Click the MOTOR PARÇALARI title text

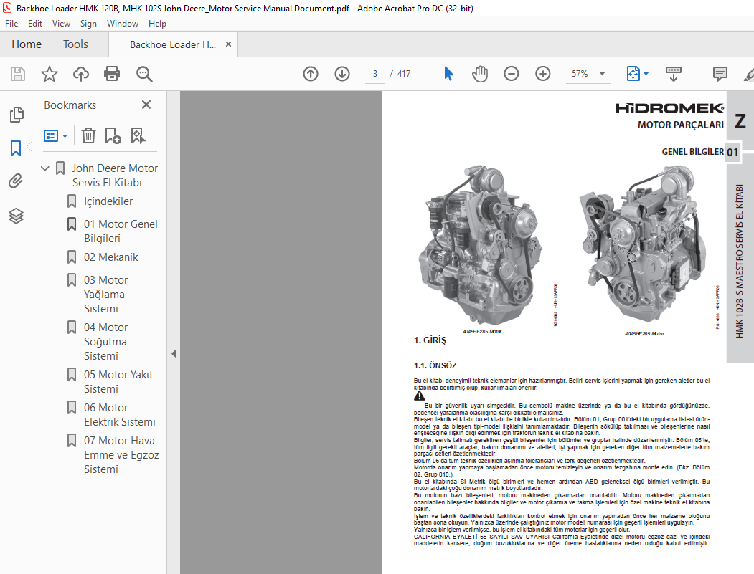[x=680, y=125]
